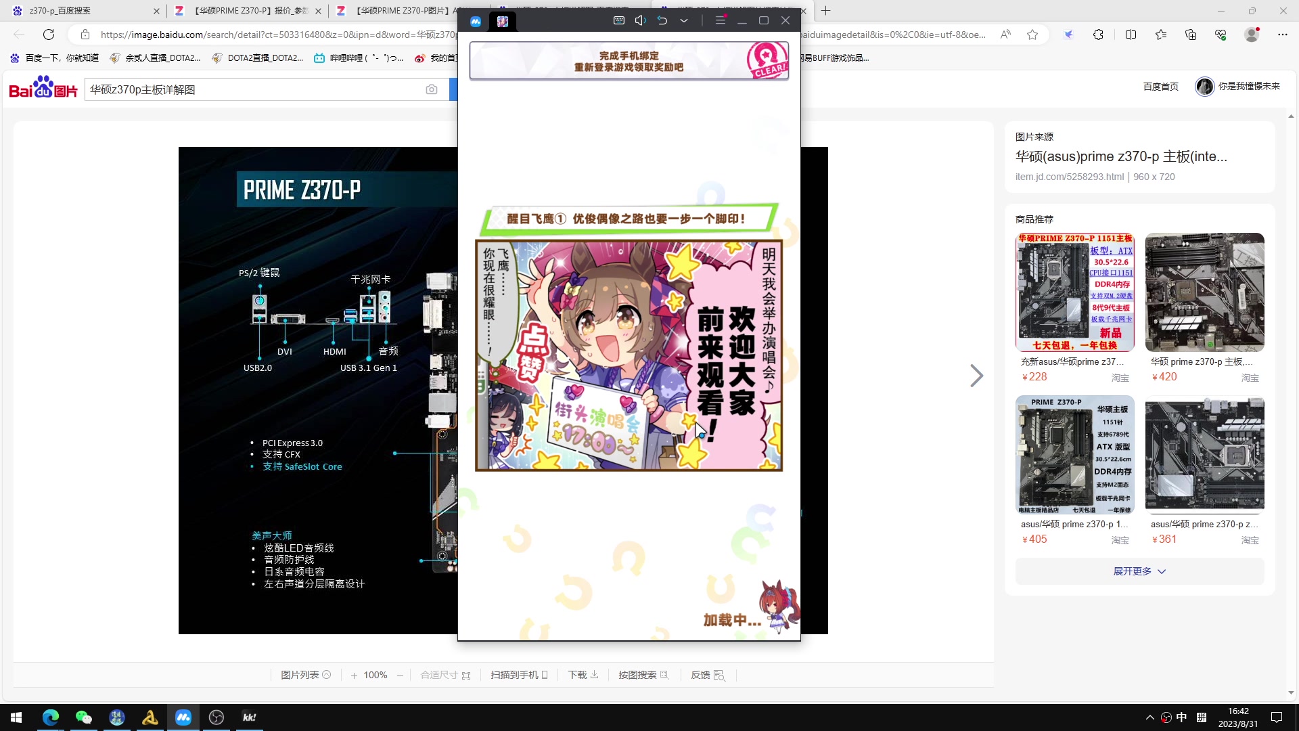
Task: Click 扫描到手机 scan to phone
Action: [519, 675]
